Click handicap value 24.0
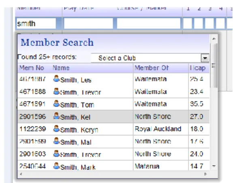 pos(197,154)
